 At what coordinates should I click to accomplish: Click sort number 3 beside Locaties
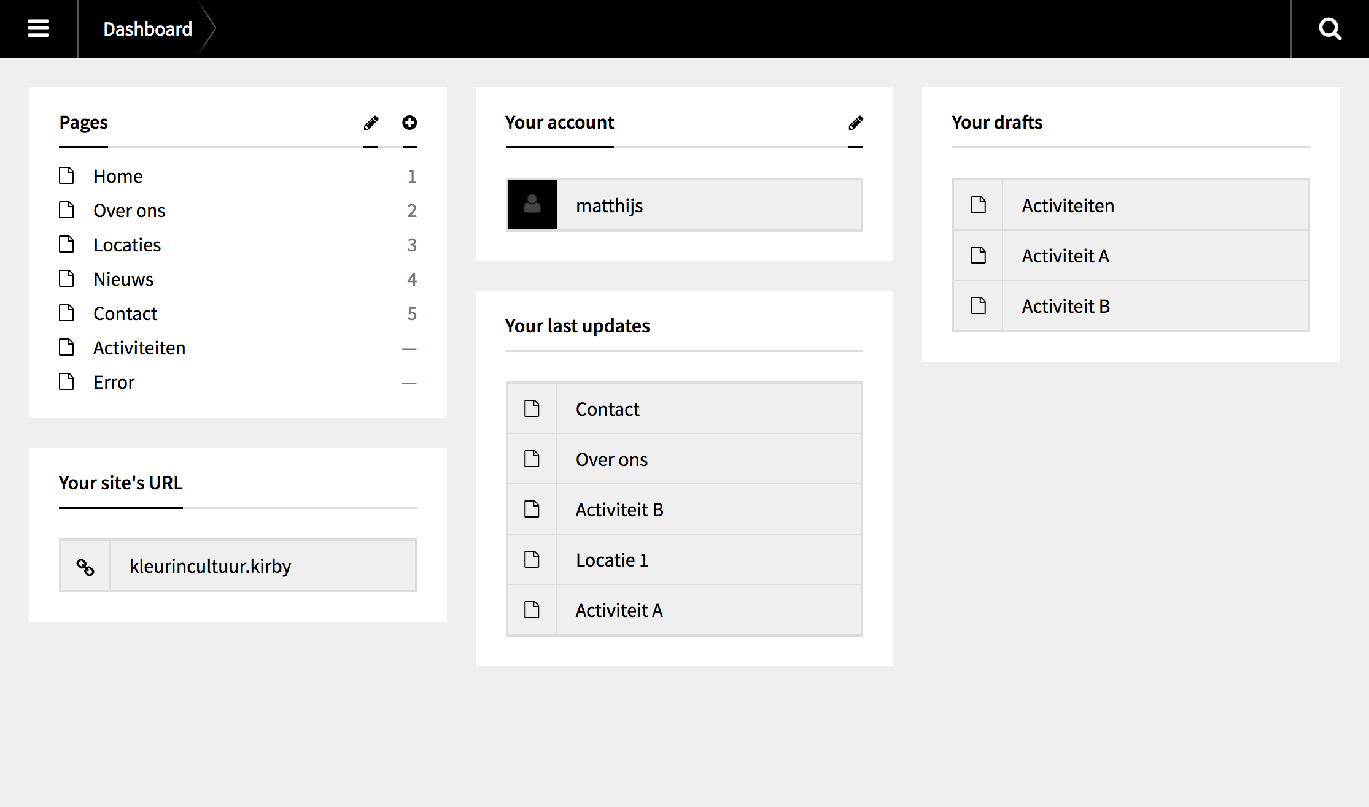coord(412,245)
